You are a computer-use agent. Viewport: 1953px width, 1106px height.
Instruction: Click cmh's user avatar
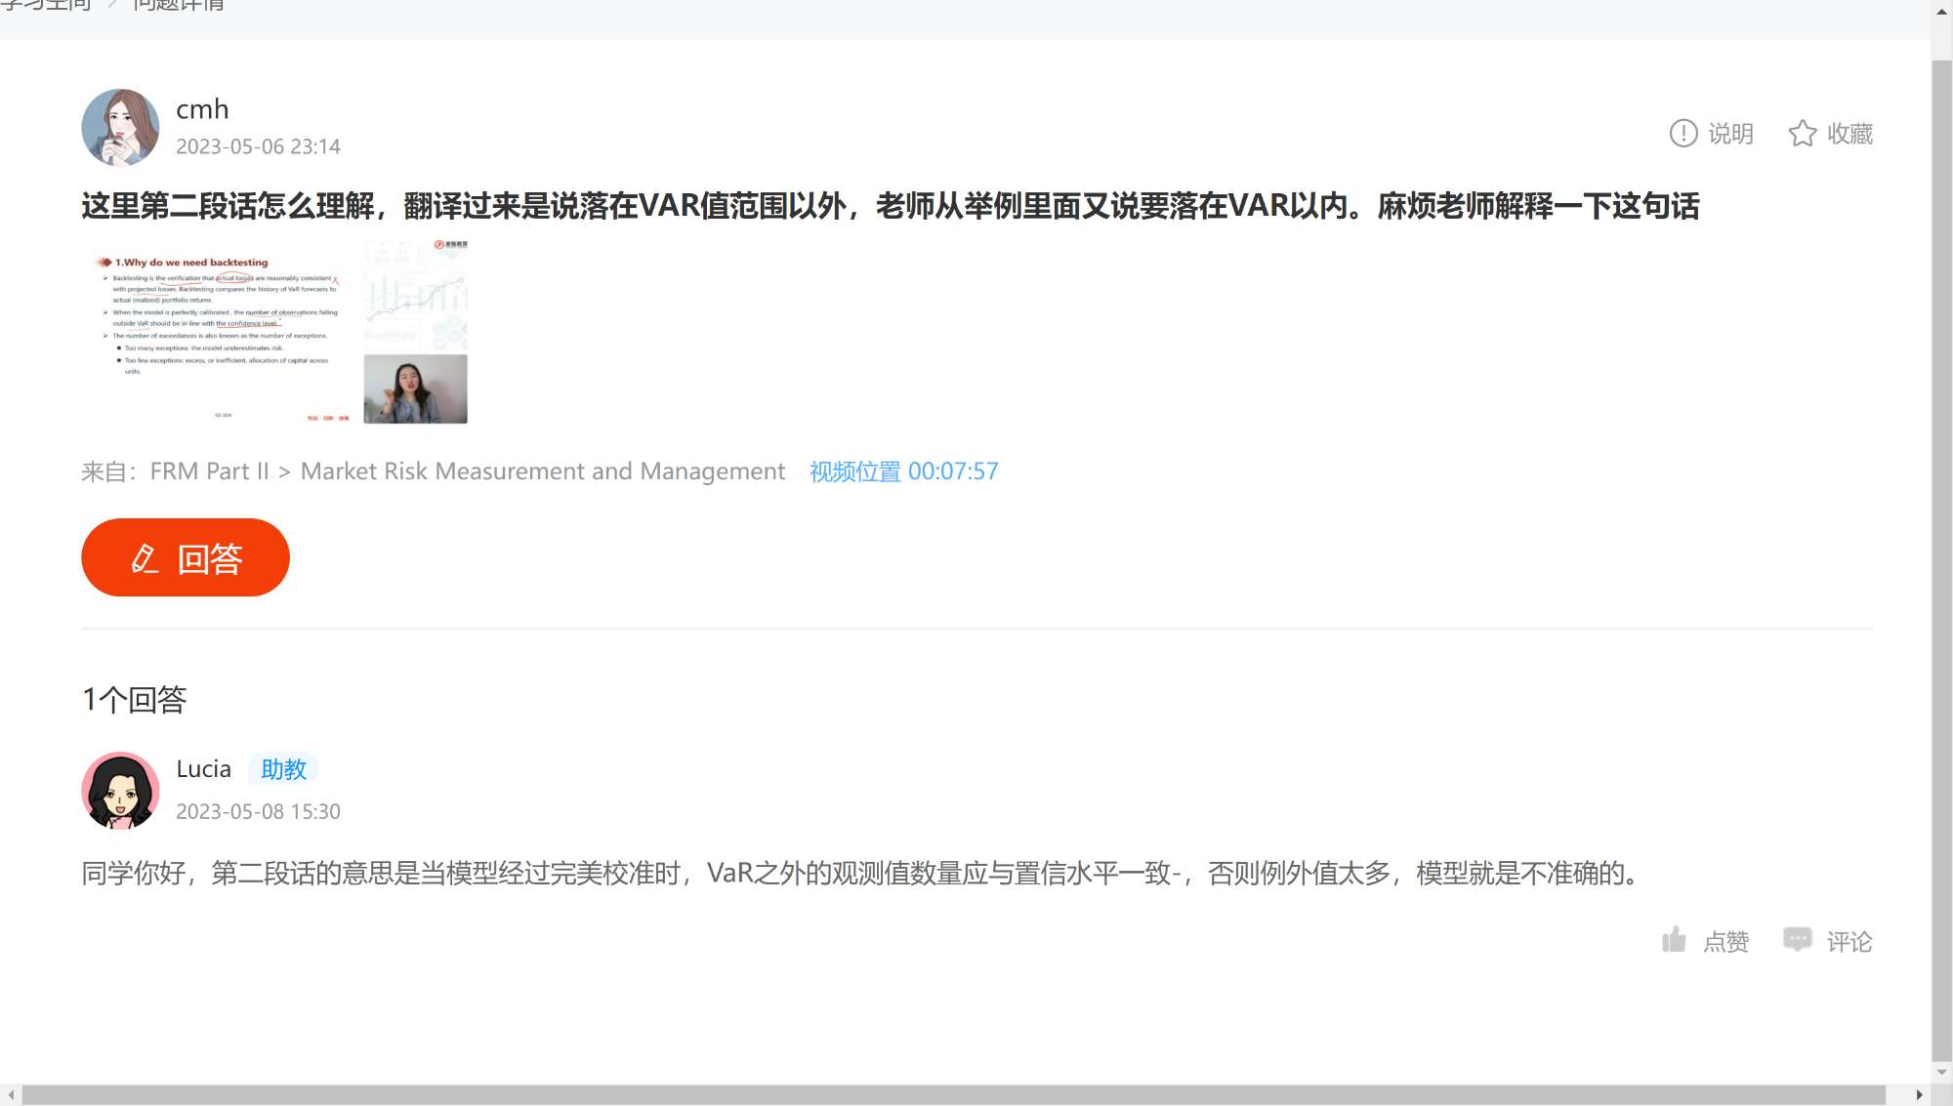120,127
